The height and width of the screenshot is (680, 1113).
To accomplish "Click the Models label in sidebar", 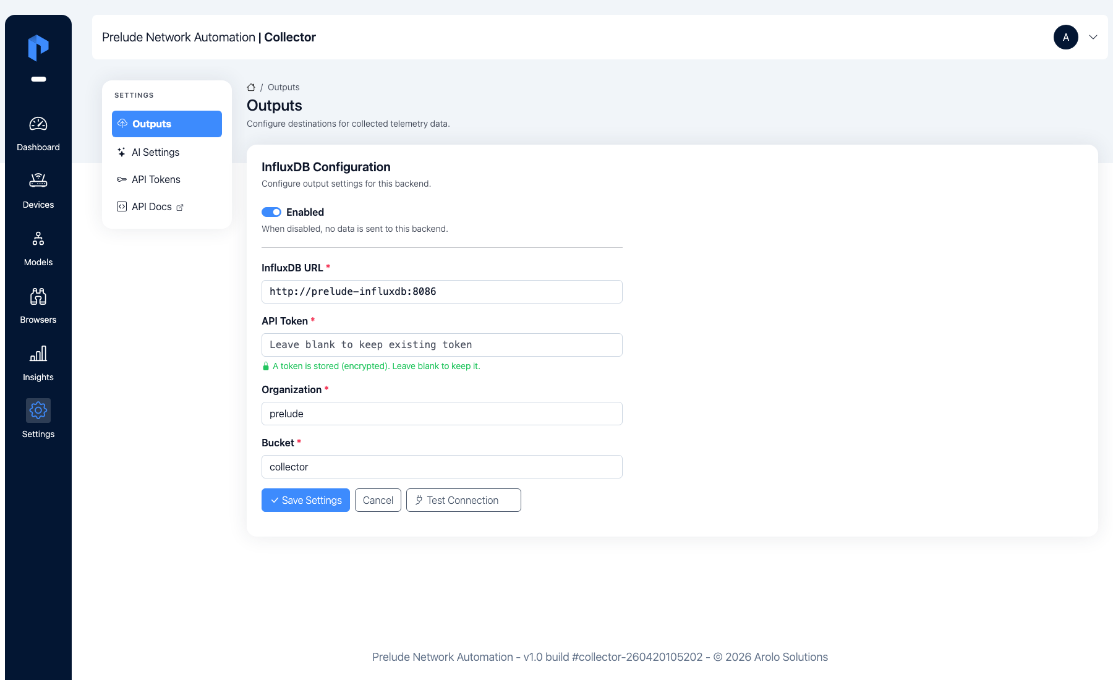I will tap(38, 262).
